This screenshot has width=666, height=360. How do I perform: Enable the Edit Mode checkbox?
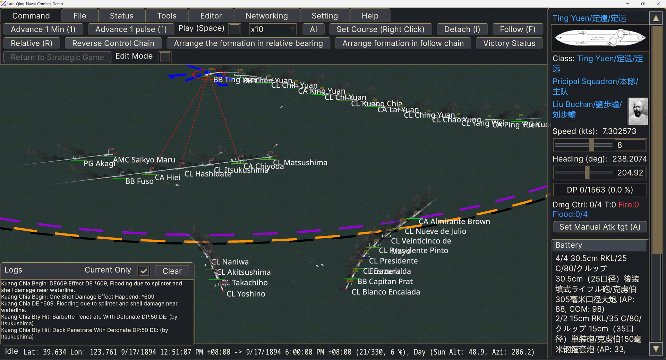pyautogui.click(x=165, y=57)
